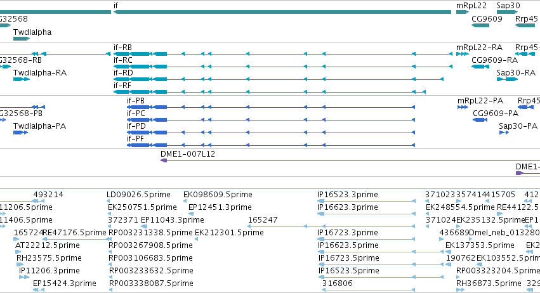Viewport: 540px width, 293px height.
Task: Open the if-PC protein feature
Action: (271, 120)
